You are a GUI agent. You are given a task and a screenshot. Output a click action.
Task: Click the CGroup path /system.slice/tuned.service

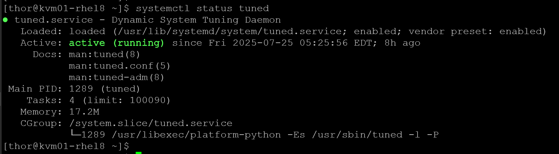[150, 123]
